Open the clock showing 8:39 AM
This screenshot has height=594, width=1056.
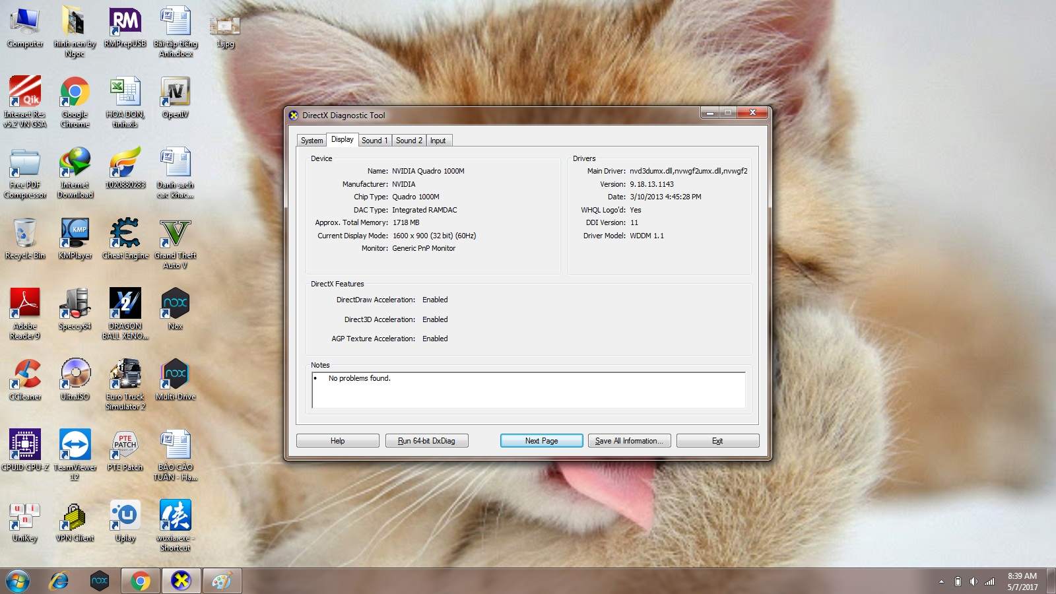click(x=1022, y=581)
